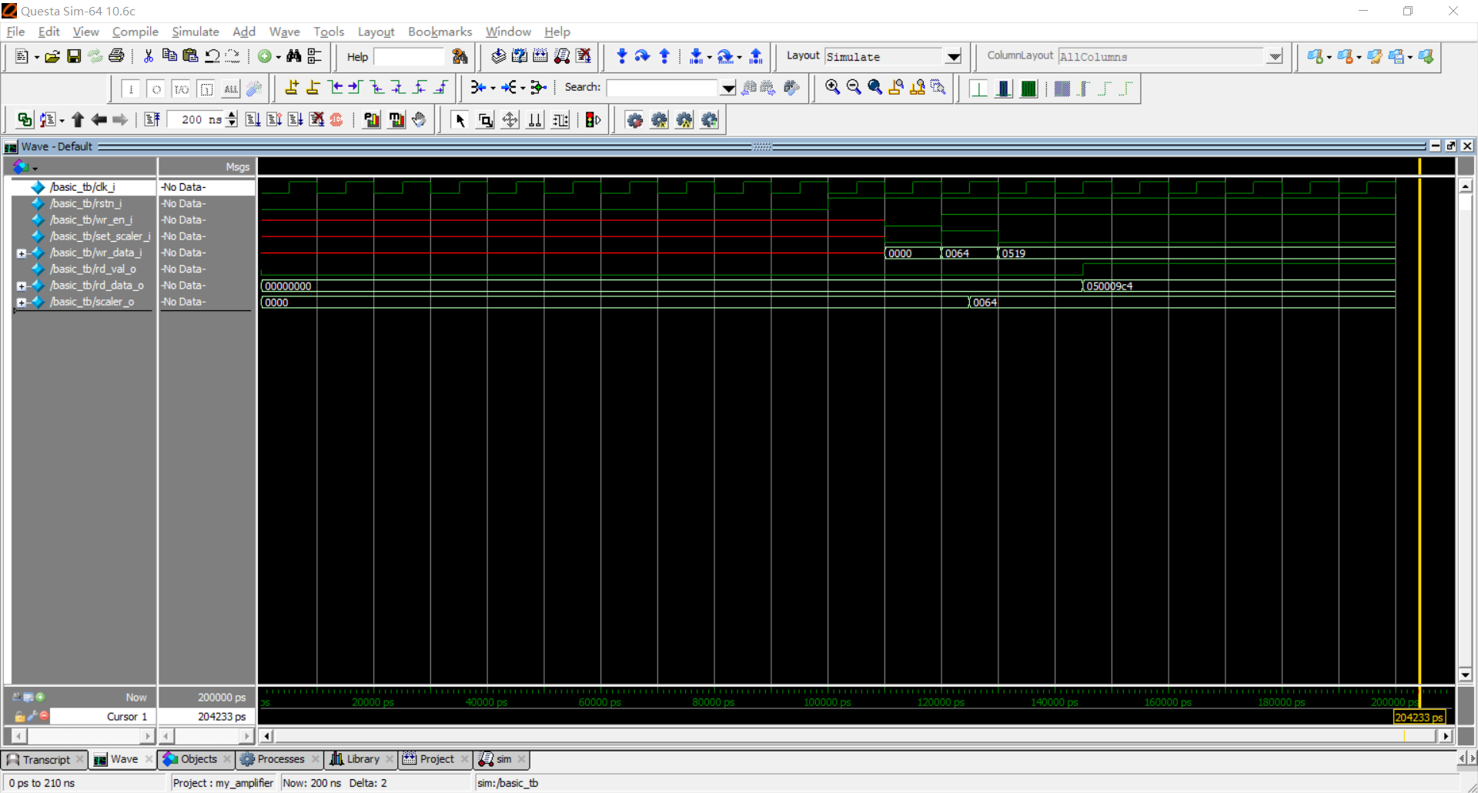Click the Continue Run icon
The width and height of the screenshot is (1478, 793).
(274, 119)
